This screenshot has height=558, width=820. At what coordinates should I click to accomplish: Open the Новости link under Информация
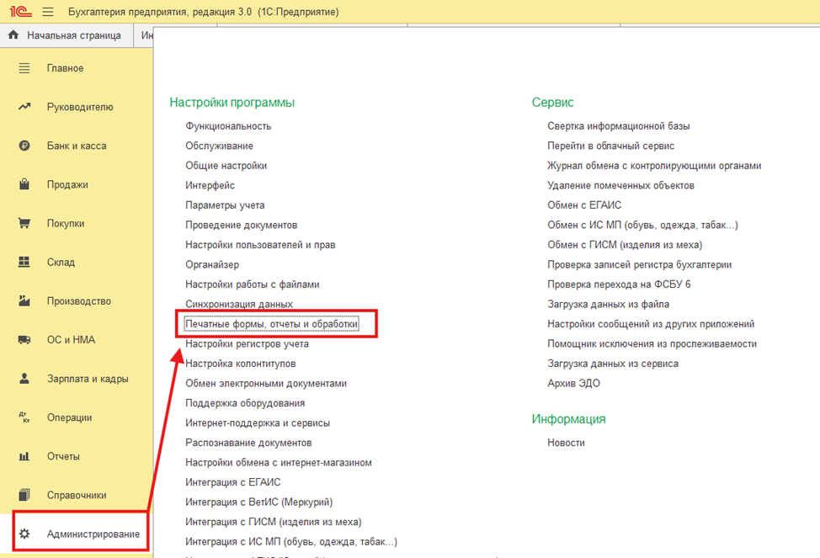click(x=566, y=443)
